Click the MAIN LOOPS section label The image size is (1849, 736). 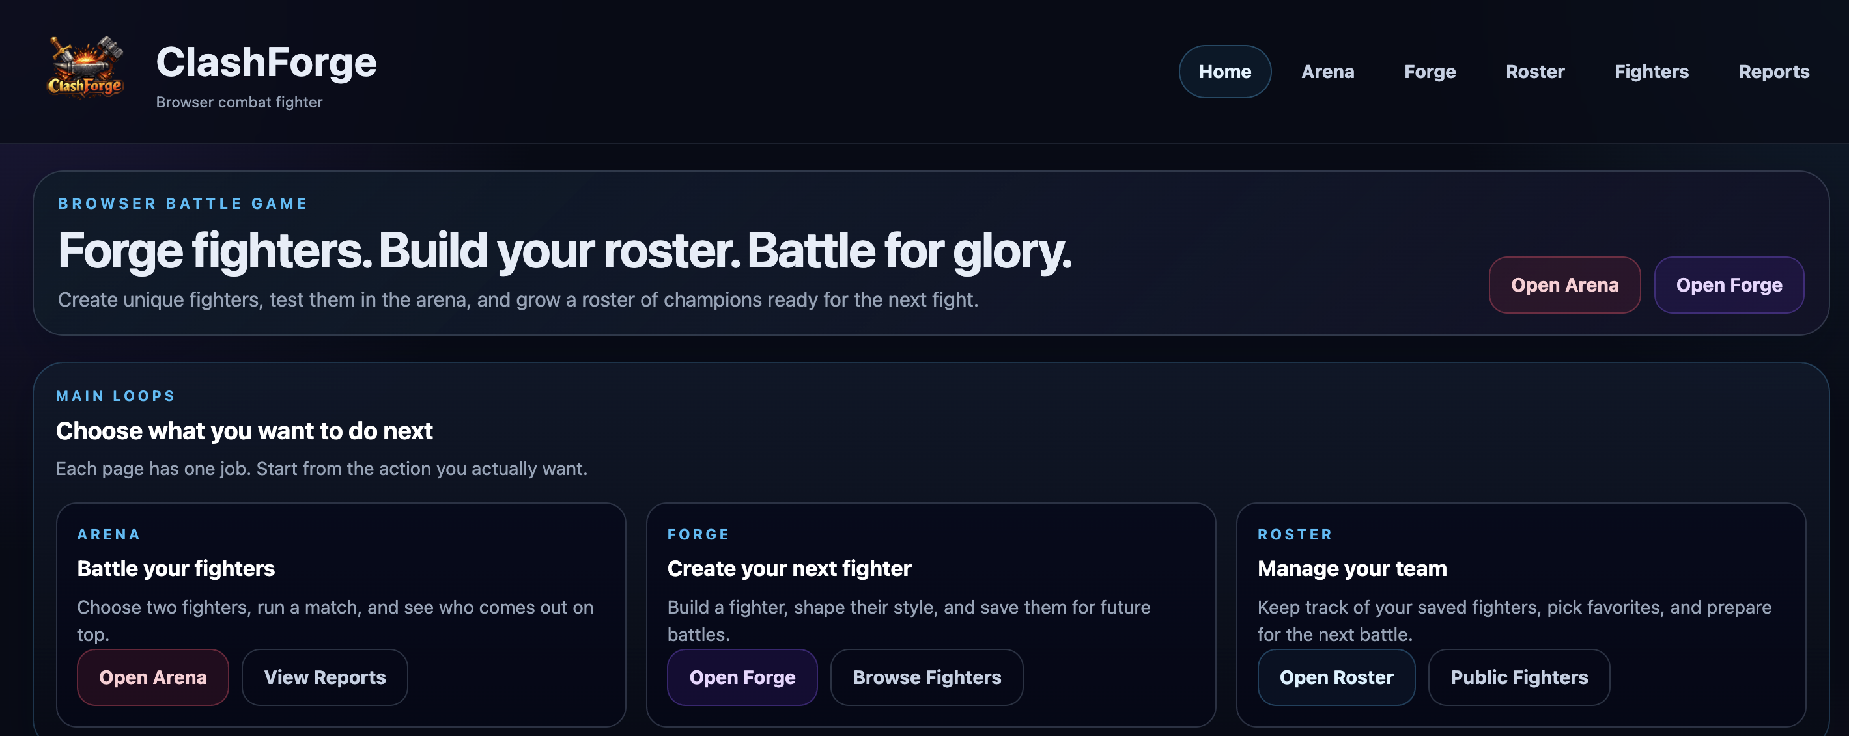115,395
